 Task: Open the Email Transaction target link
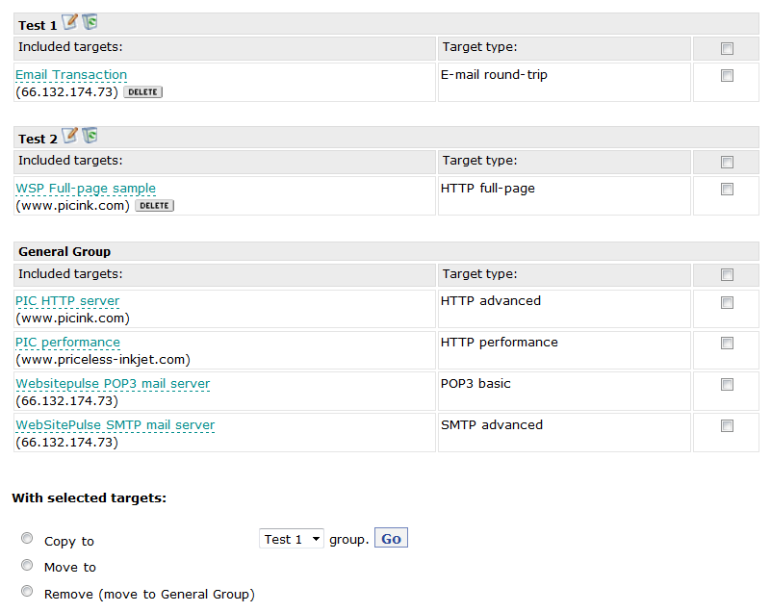[x=70, y=74]
